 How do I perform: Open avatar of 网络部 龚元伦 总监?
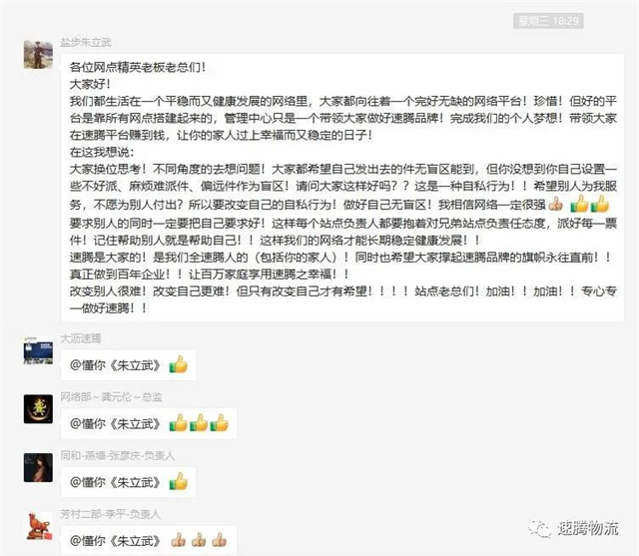click(38, 409)
